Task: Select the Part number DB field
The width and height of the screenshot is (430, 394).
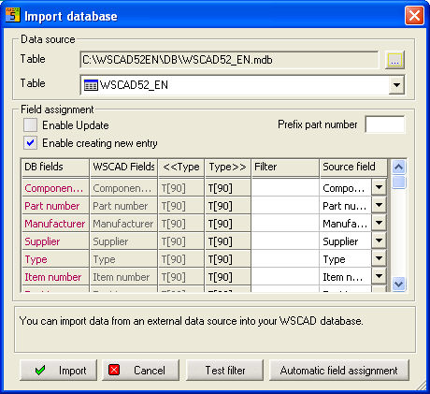Action: pos(55,206)
